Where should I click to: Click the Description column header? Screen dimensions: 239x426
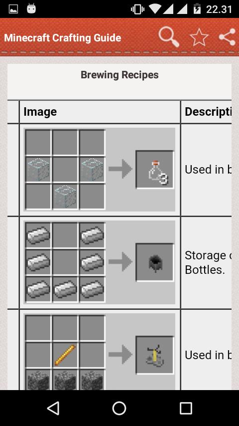click(208, 112)
